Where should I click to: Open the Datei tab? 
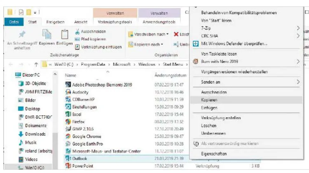pyautogui.click(x=14, y=22)
